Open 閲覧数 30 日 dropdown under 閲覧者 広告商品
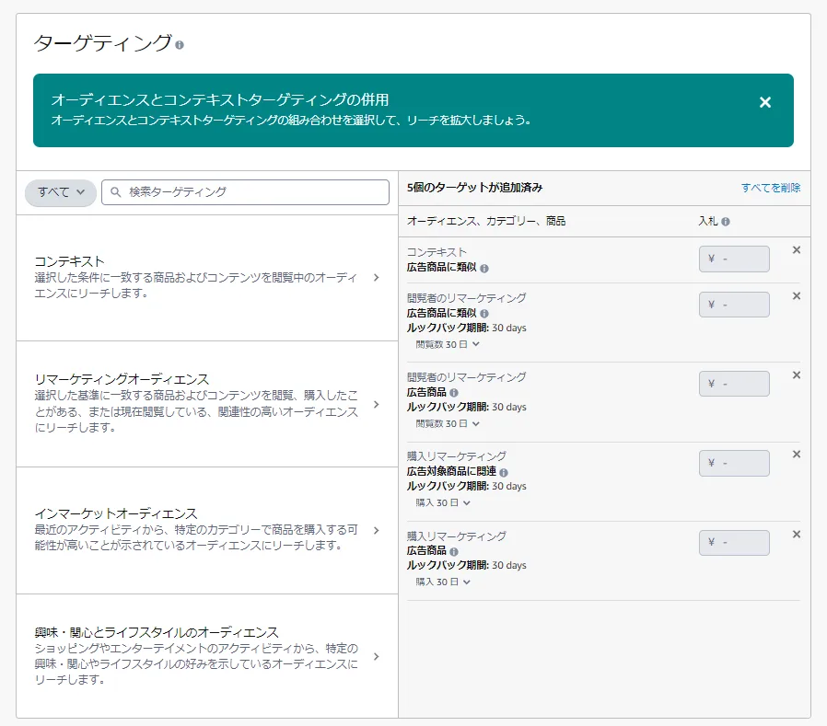Image resolution: width=827 pixels, height=726 pixels. (448, 424)
